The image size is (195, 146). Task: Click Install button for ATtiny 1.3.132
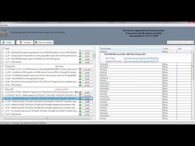pos(87,92)
